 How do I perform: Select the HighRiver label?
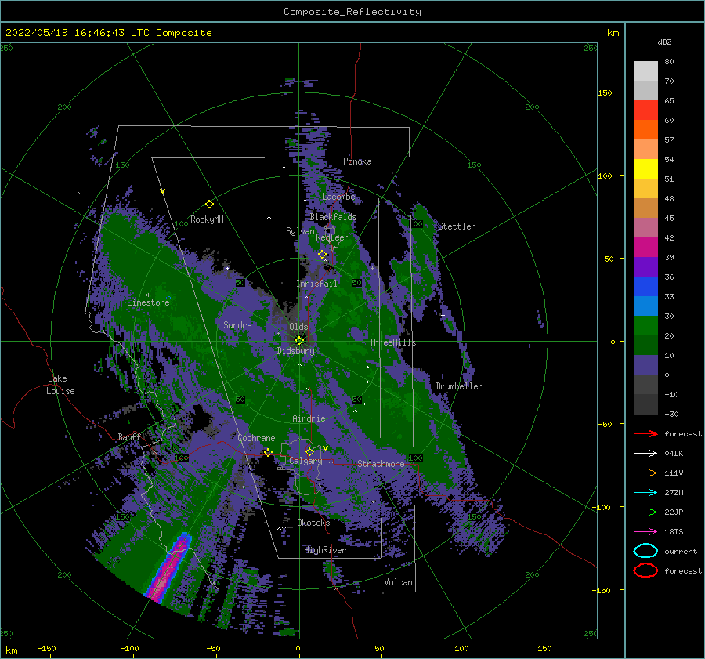coord(325,550)
